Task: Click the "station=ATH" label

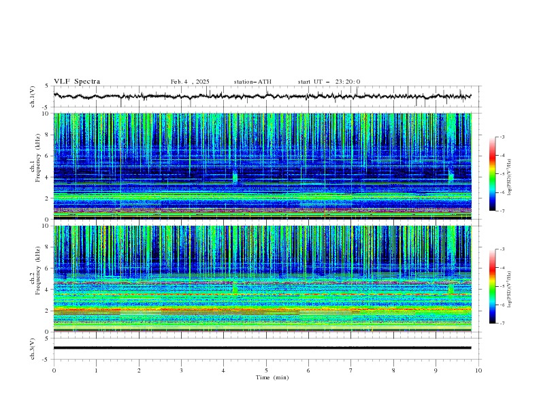Action: (252, 82)
